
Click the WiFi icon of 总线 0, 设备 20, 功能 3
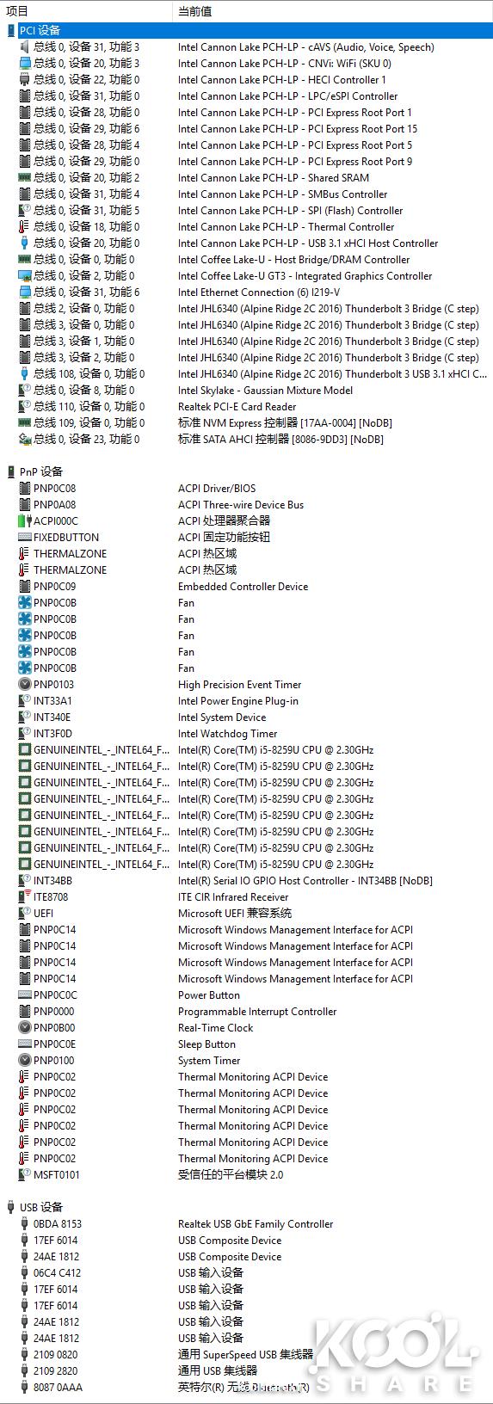pyautogui.click(x=24, y=63)
